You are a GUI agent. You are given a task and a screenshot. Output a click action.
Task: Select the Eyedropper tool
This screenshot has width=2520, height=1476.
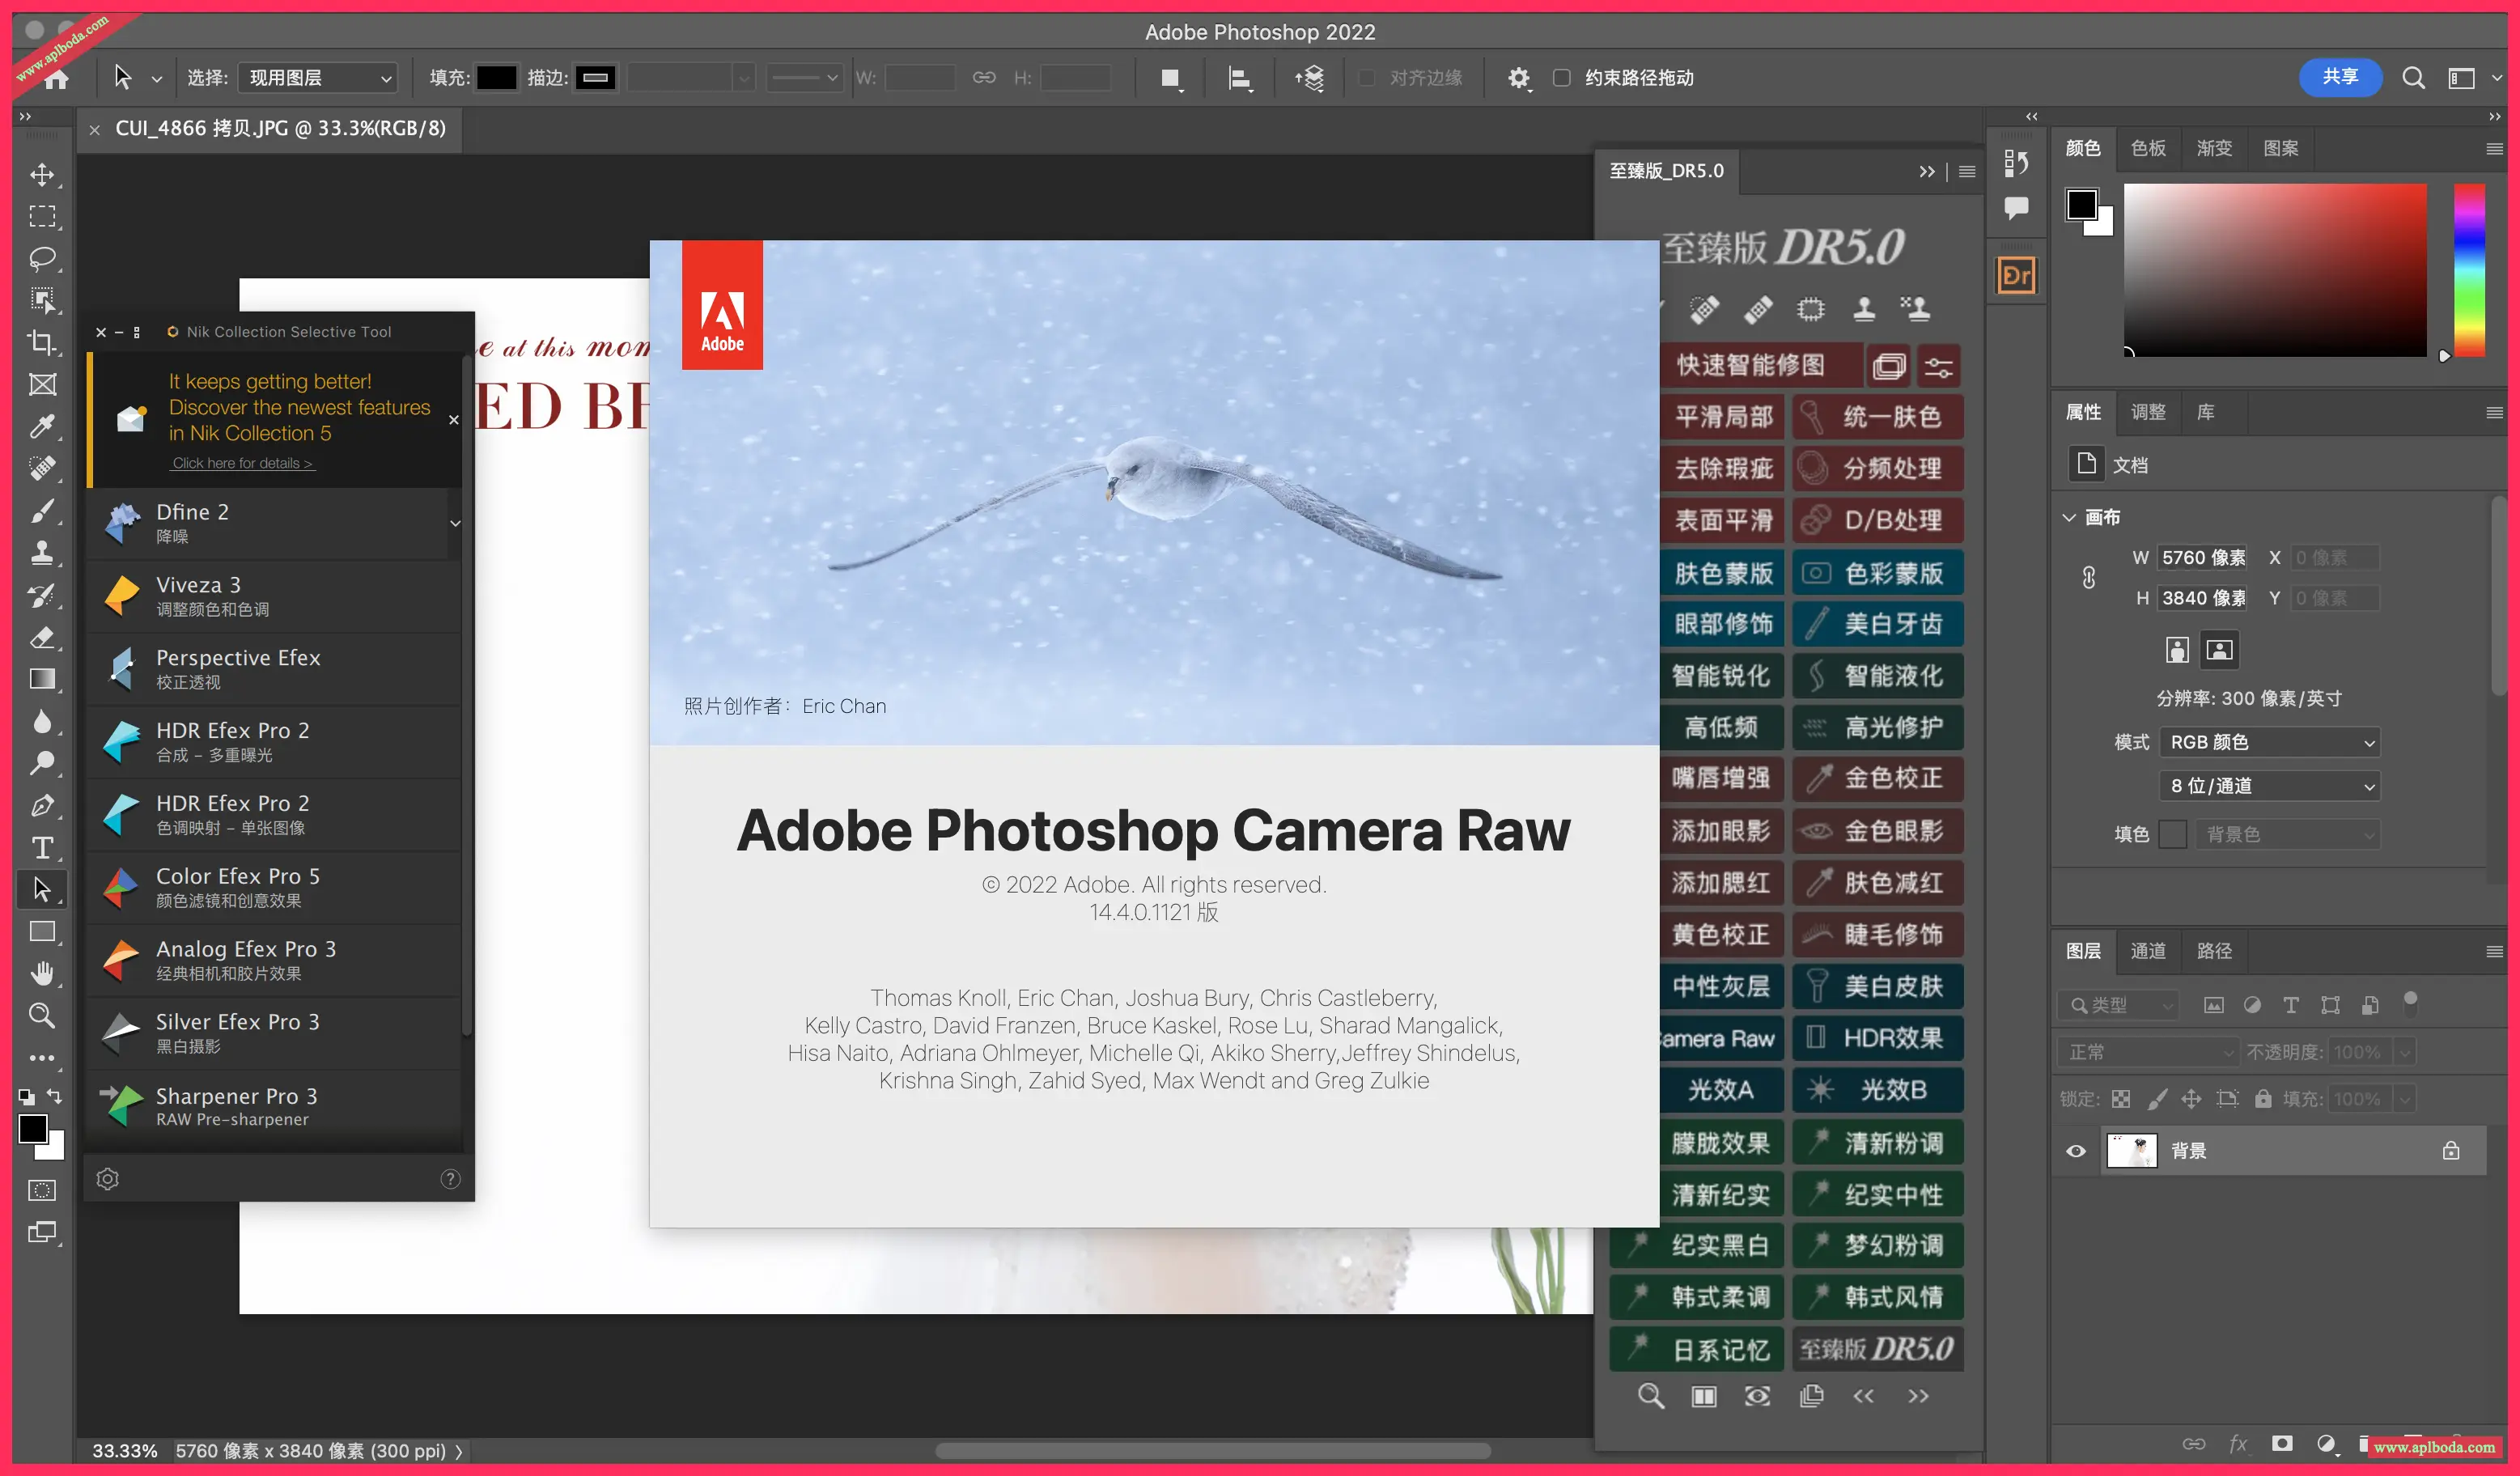[x=42, y=426]
